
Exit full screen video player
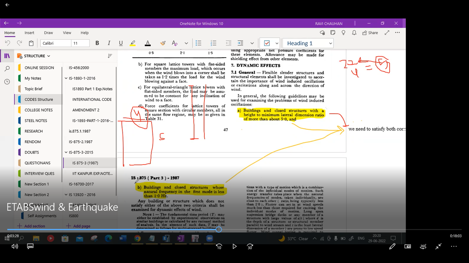click(x=439, y=246)
